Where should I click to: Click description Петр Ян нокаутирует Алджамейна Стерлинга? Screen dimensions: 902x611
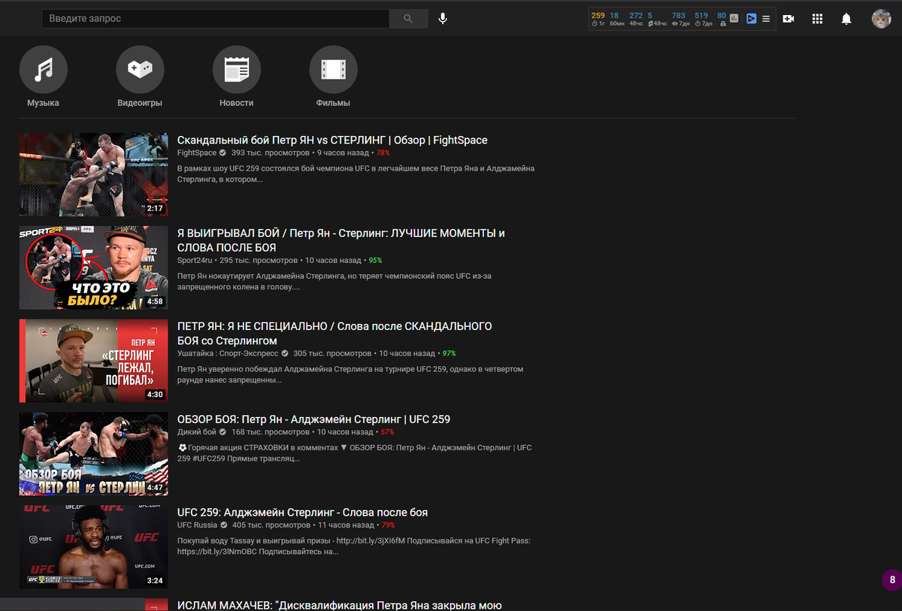point(334,282)
